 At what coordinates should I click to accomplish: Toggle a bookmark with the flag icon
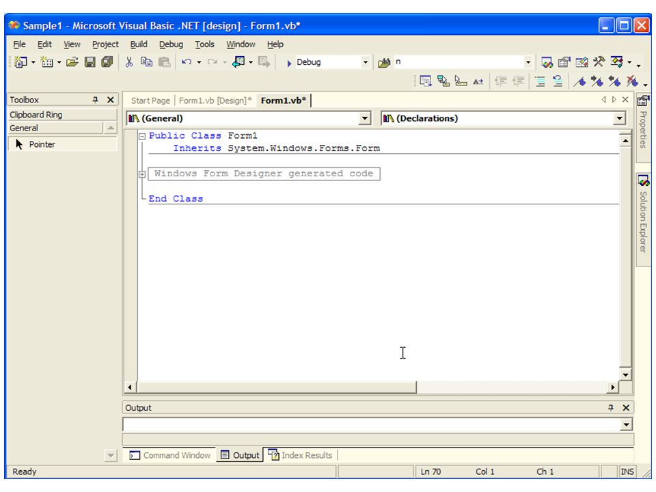pyautogui.click(x=579, y=81)
